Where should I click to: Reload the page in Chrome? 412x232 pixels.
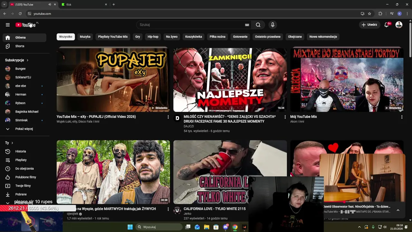[20, 14]
